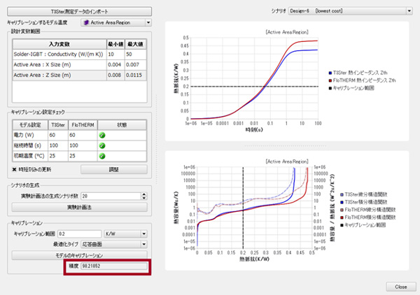Click the blue T3Ster Zth legend swatch

pos(328,73)
